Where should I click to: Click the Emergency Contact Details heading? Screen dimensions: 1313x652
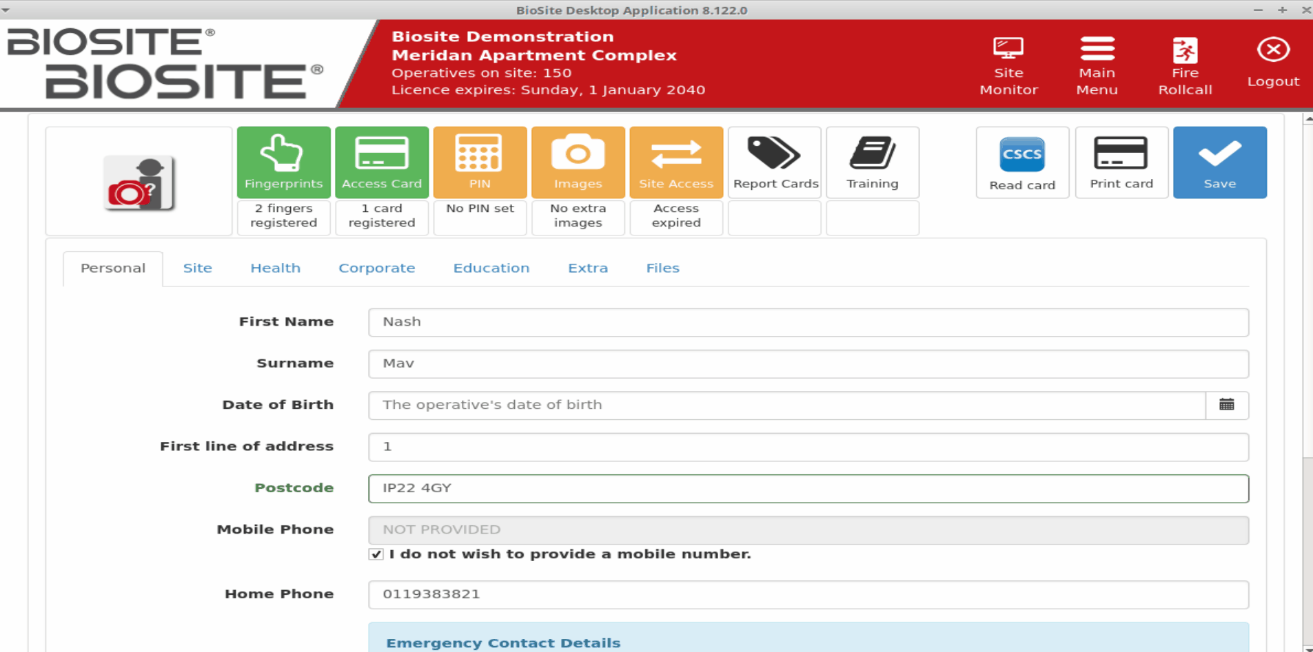[x=503, y=643]
